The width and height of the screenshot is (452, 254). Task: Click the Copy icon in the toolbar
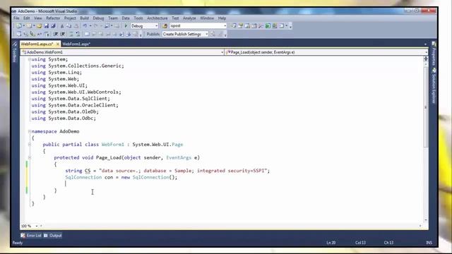69,26
